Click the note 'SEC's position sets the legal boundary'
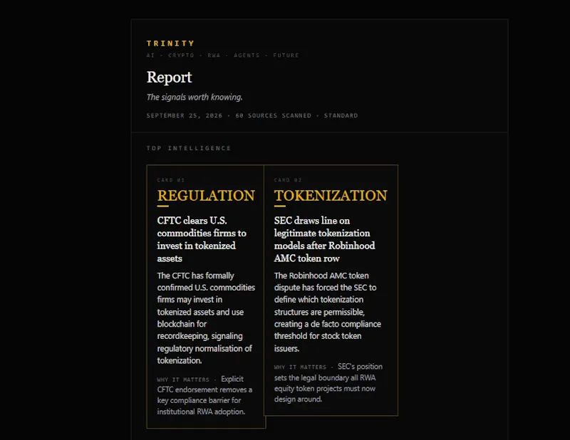The image size is (570, 440). tap(328, 382)
